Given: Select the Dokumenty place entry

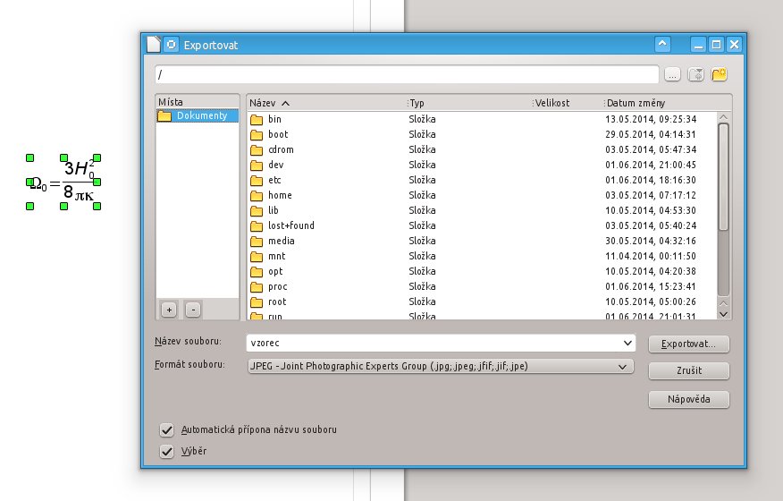Looking at the screenshot, I should pyautogui.click(x=198, y=115).
